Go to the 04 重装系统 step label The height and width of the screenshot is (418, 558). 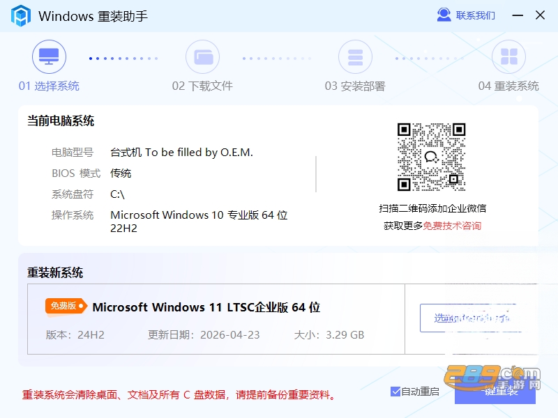point(508,86)
